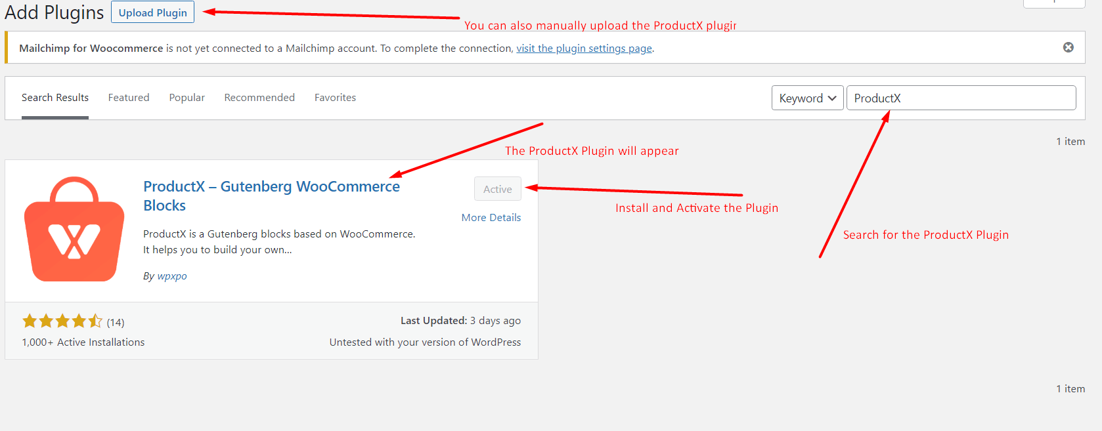Visit the wpxpo author link

pos(172,276)
